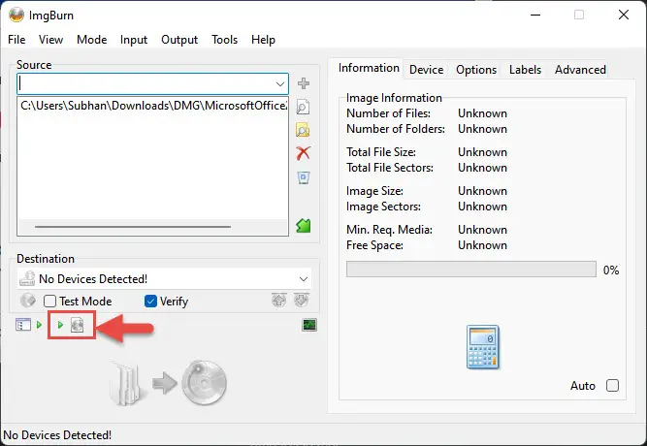The image size is (647, 446).
Task: Browse for a file icon
Action: point(304,107)
